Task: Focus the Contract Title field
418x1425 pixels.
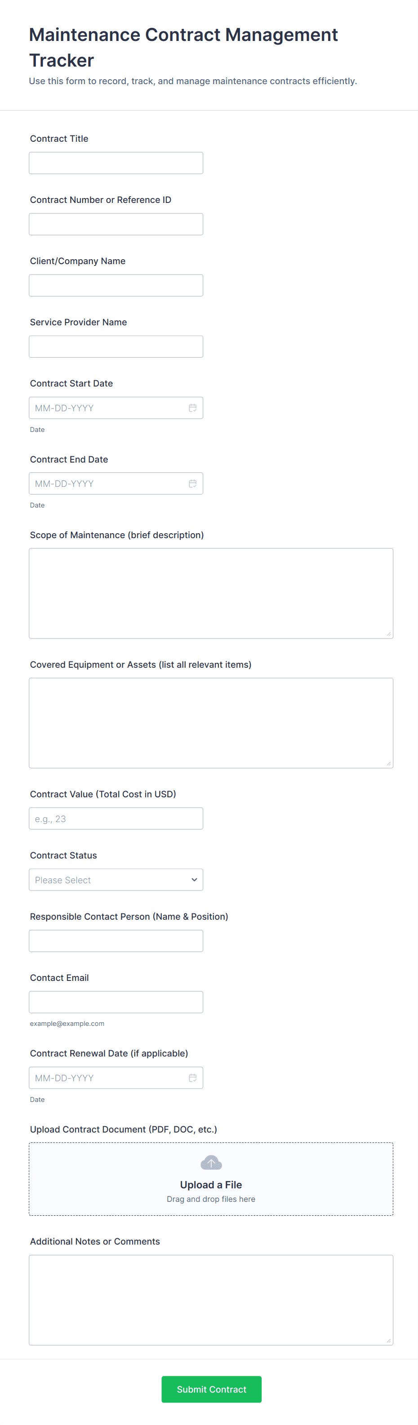Action: pos(116,163)
